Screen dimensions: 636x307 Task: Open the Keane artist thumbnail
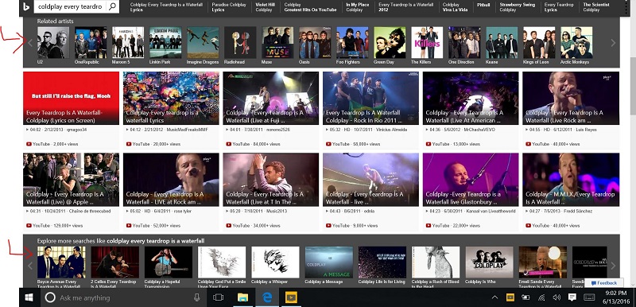[502, 43]
